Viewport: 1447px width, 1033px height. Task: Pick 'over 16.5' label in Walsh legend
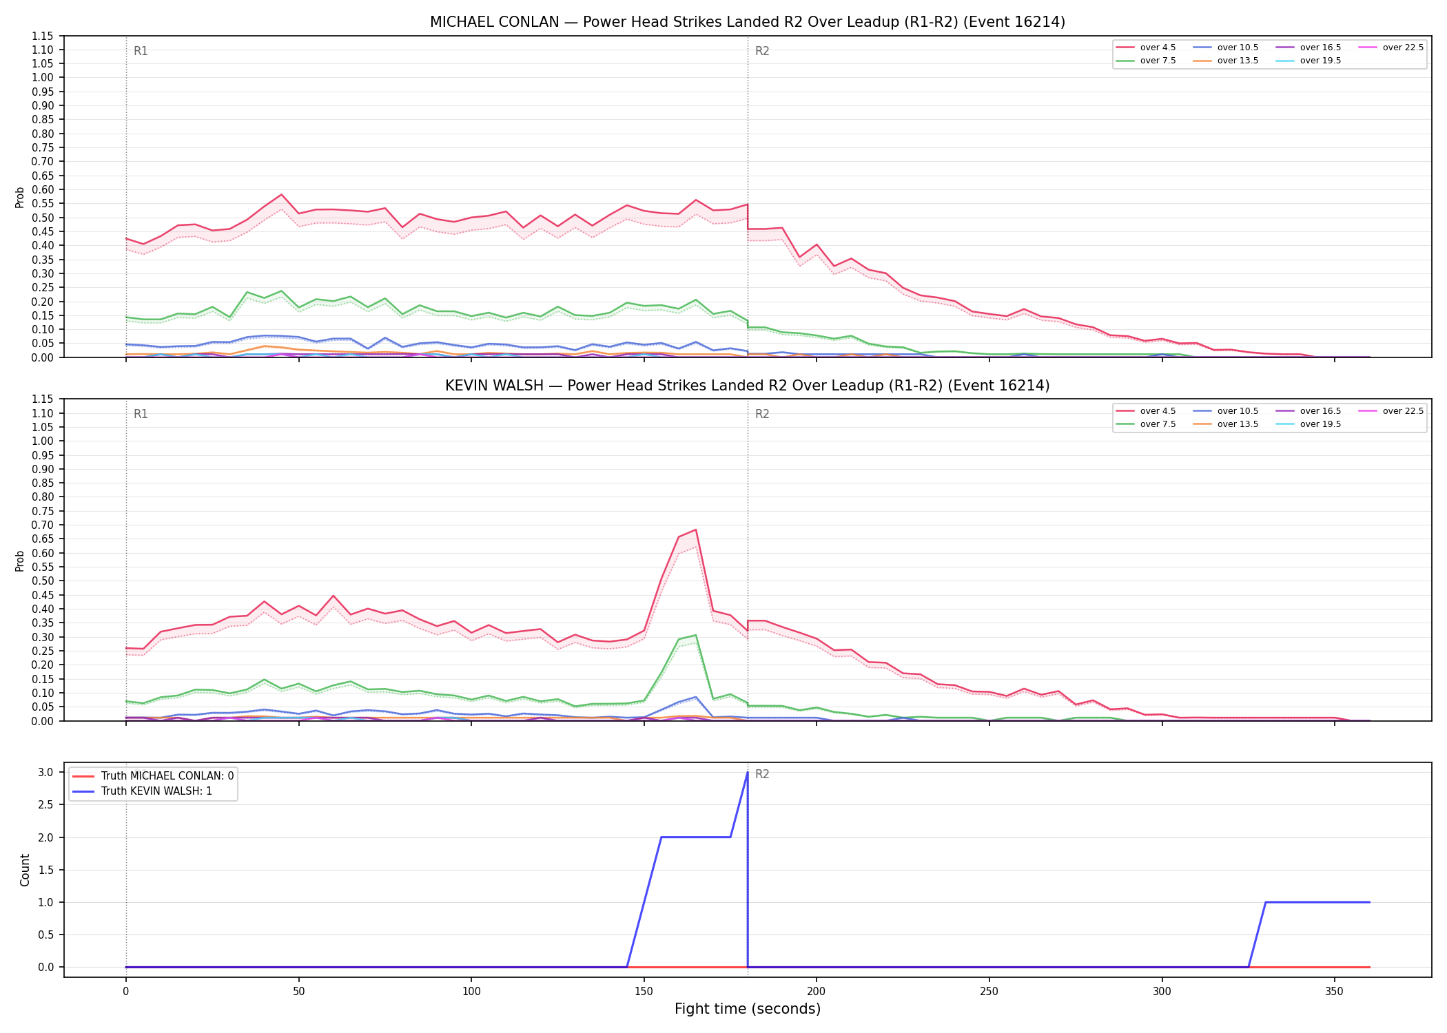tap(1320, 411)
